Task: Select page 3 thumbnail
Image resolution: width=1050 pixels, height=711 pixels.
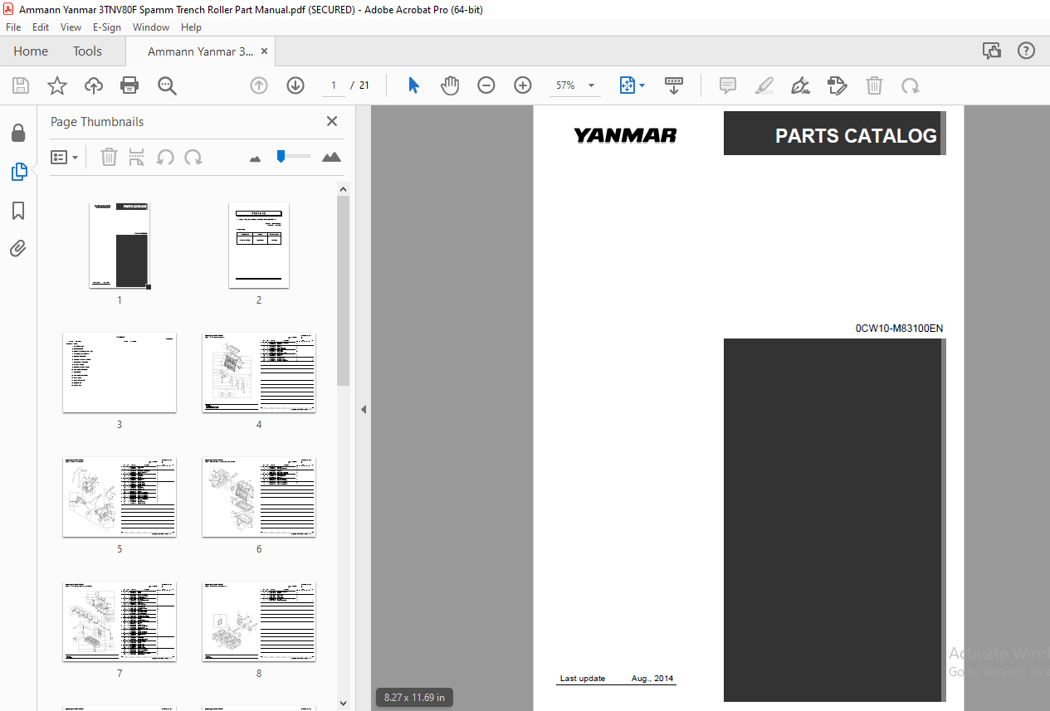Action: coord(120,373)
